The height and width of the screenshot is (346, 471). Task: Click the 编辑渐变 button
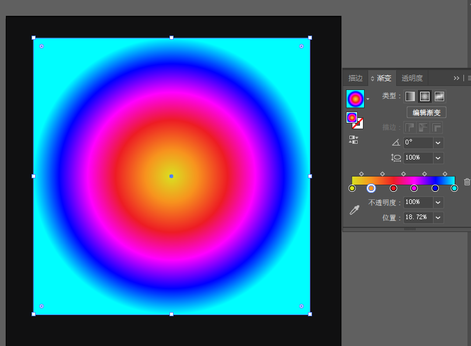[427, 113]
